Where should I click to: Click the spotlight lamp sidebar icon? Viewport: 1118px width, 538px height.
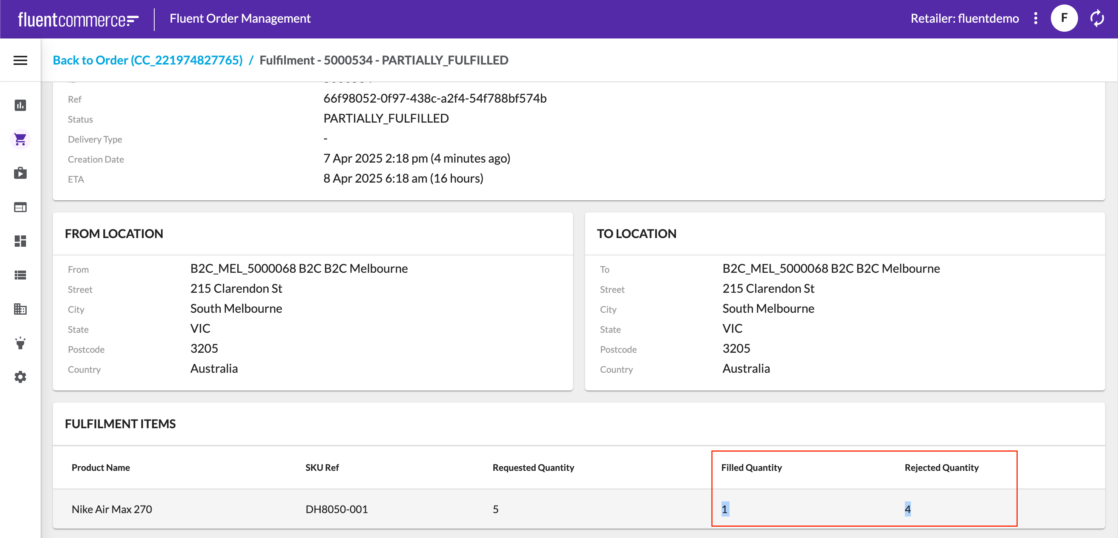[x=20, y=343]
